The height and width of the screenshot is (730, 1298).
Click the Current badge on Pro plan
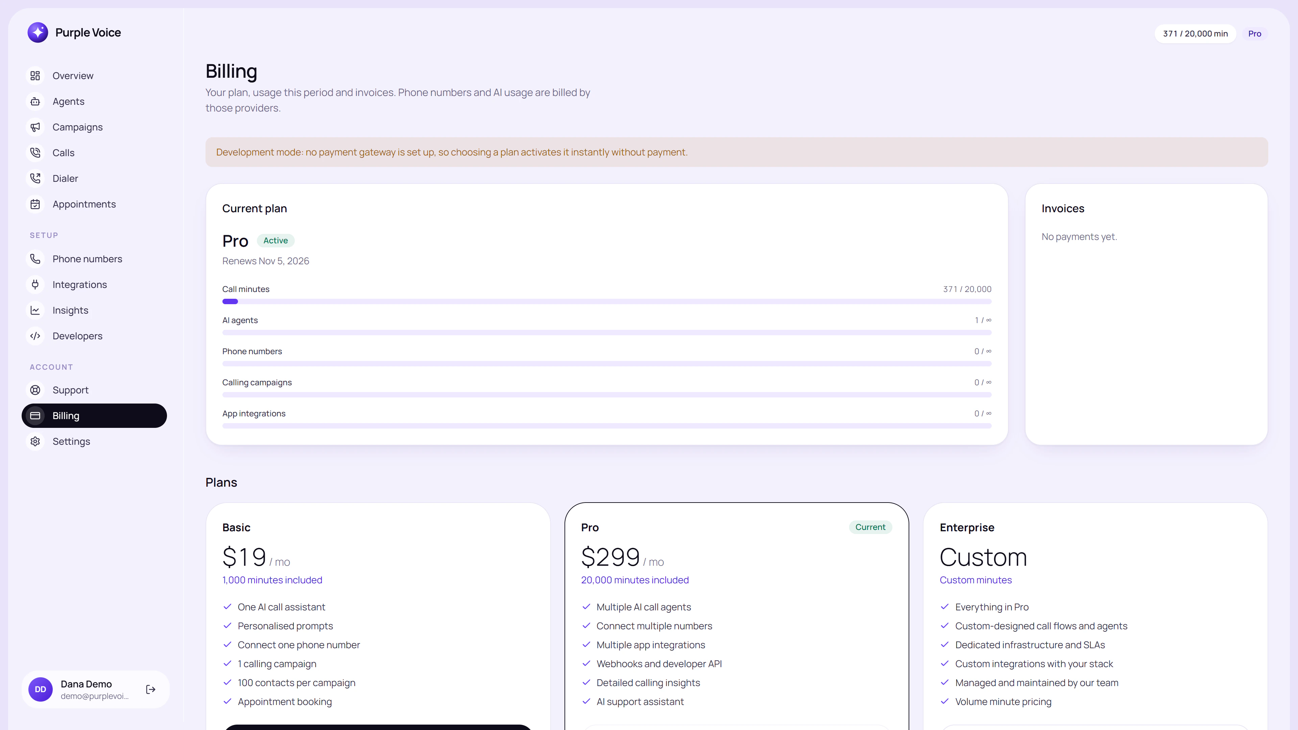click(x=870, y=527)
